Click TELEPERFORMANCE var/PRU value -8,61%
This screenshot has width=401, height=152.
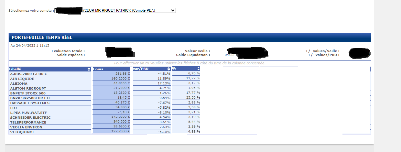(x=164, y=122)
